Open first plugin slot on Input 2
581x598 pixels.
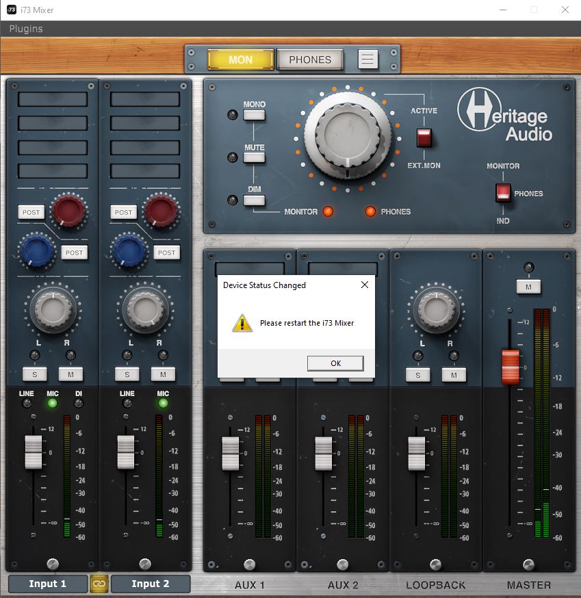145,99
